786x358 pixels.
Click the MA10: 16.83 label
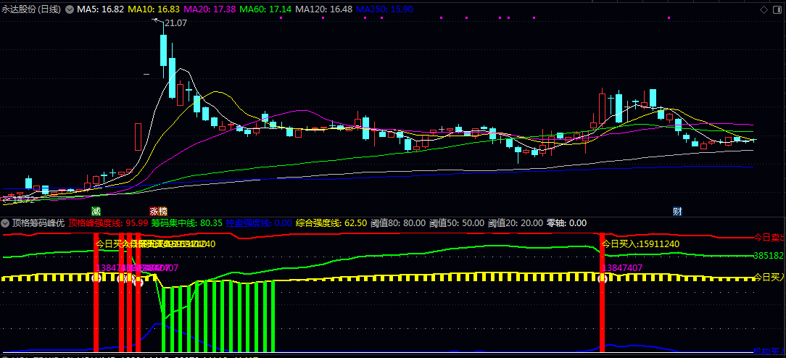(153, 9)
